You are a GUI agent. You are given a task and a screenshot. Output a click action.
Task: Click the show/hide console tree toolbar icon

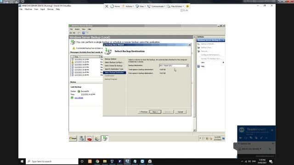tap(79, 33)
